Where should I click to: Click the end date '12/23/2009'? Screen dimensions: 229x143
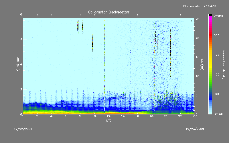pos(195,129)
